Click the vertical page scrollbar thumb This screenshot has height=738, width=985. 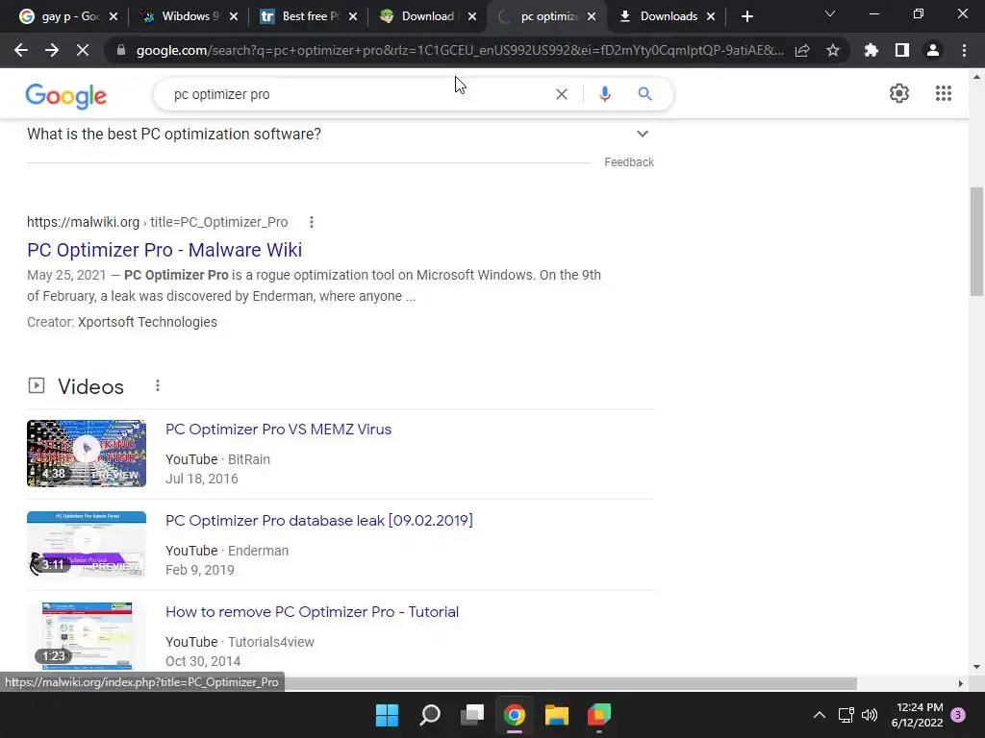[x=976, y=241]
